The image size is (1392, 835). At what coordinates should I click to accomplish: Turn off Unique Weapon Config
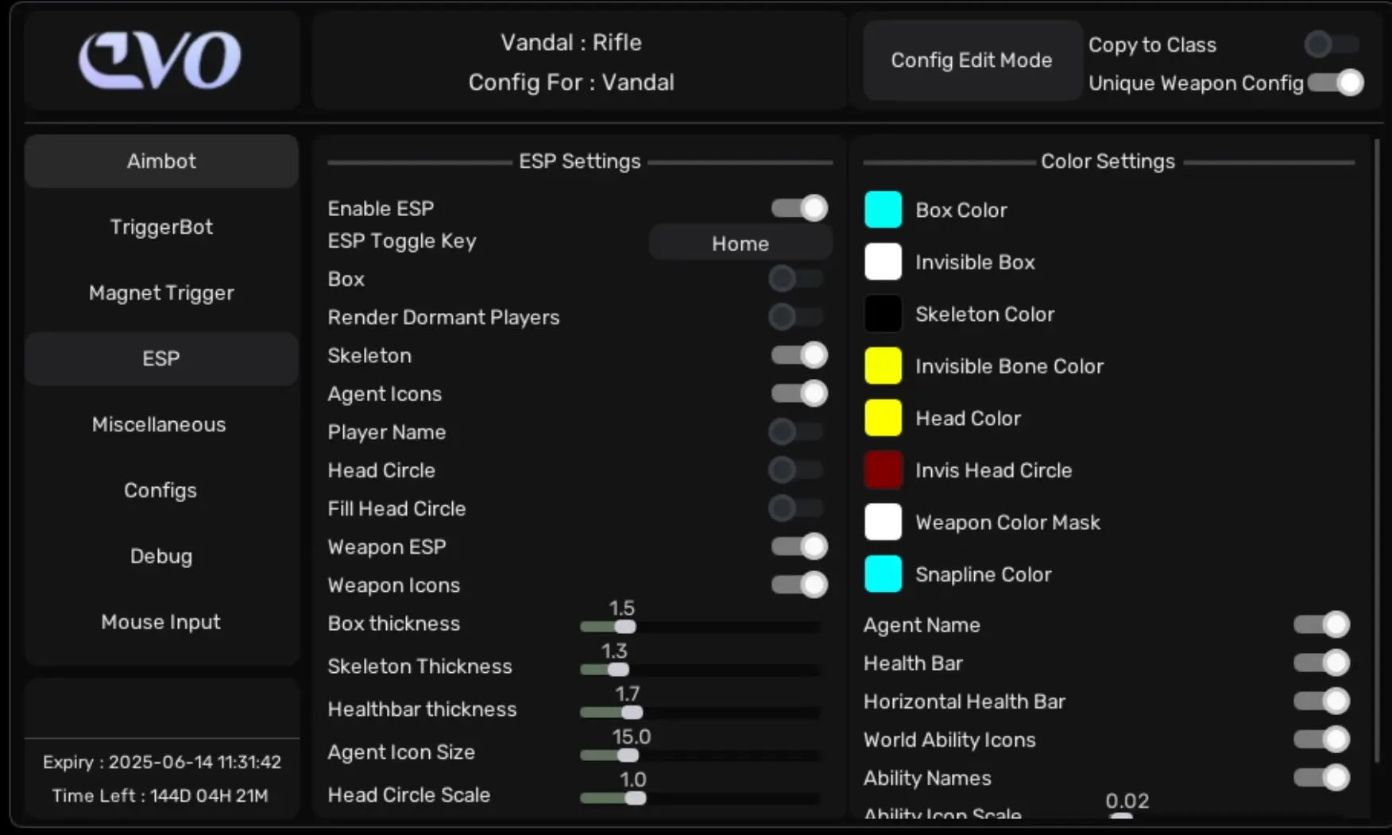click(1336, 83)
